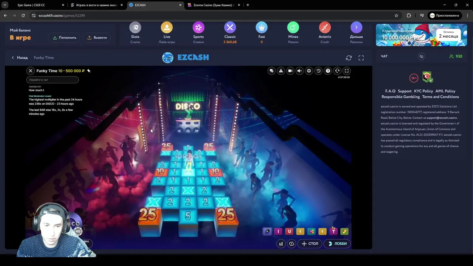Enter fullscreen inside the game video
The height and width of the screenshot is (266, 473).
point(347,71)
